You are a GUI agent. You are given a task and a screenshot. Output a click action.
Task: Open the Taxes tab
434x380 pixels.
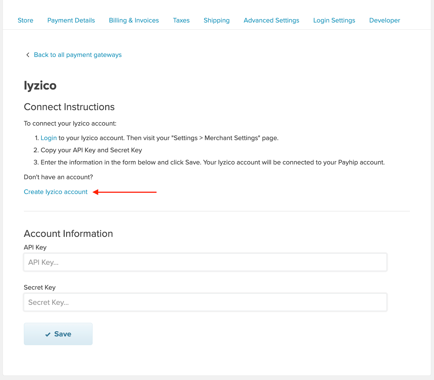(x=181, y=20)
